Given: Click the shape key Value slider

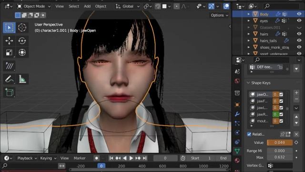Looking at the screenshot, I should pyautogui.click(x=280, y=142).
